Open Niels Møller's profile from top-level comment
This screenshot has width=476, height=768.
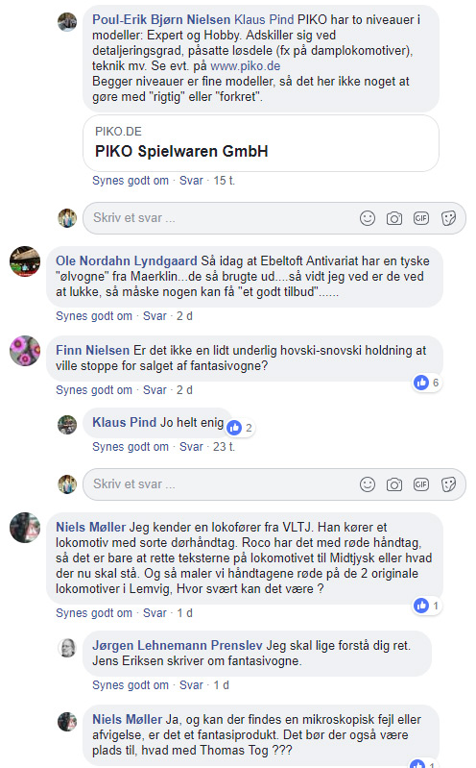[91, 527]
